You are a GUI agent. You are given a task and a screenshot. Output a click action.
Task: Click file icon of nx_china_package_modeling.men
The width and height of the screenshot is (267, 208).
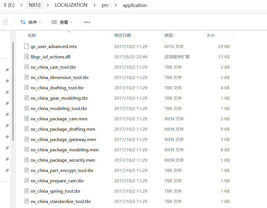[27, 149]
